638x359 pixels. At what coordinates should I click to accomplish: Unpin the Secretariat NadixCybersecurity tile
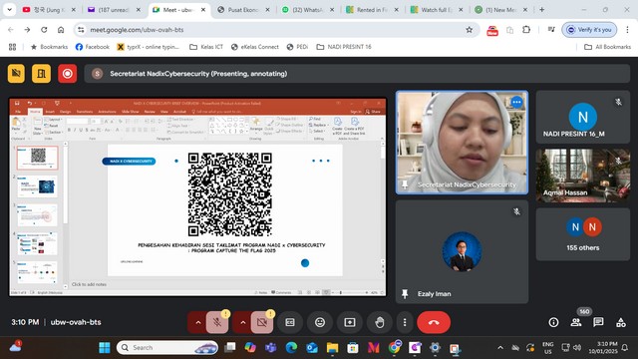click(x=405, y=184)
